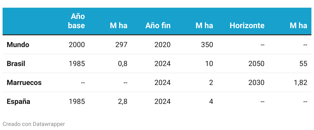Viewport: 314px width, 130px height.
Task: Click Brasil's base value 0,8
Action: (123, 64)
